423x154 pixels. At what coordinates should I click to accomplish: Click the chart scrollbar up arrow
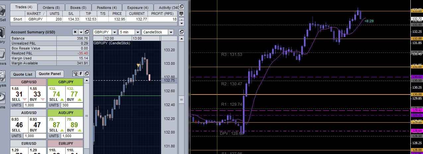coord(181,39)
